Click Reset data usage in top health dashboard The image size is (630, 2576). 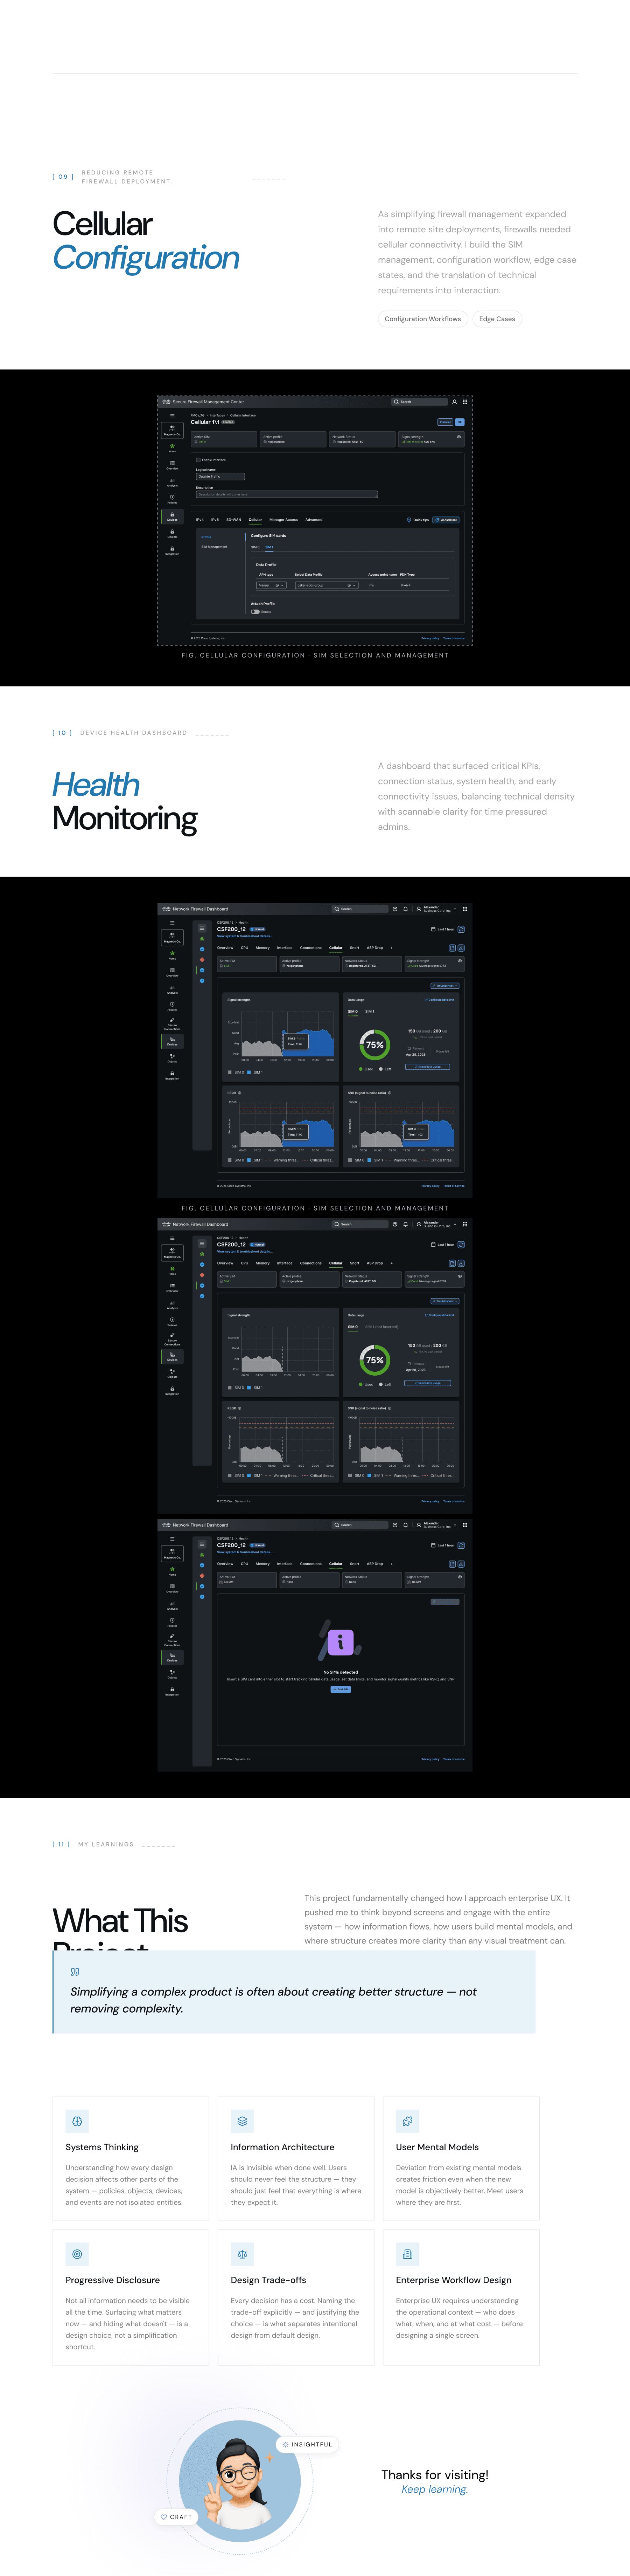[427, 1067]
